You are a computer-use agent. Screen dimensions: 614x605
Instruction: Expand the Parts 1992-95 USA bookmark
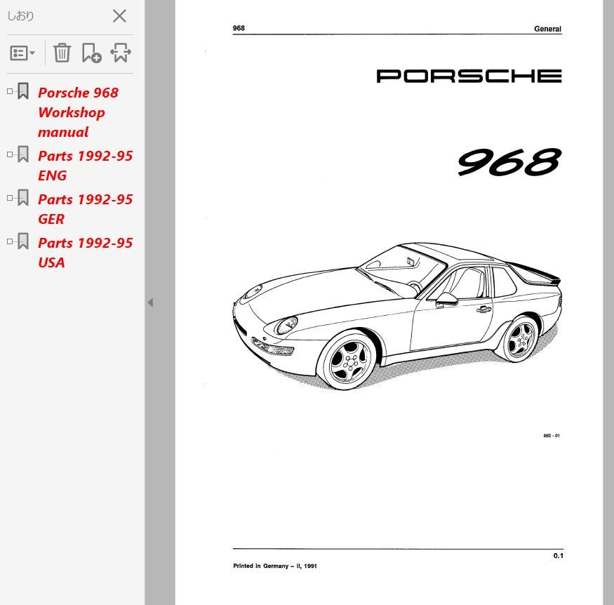coord(10,241)
